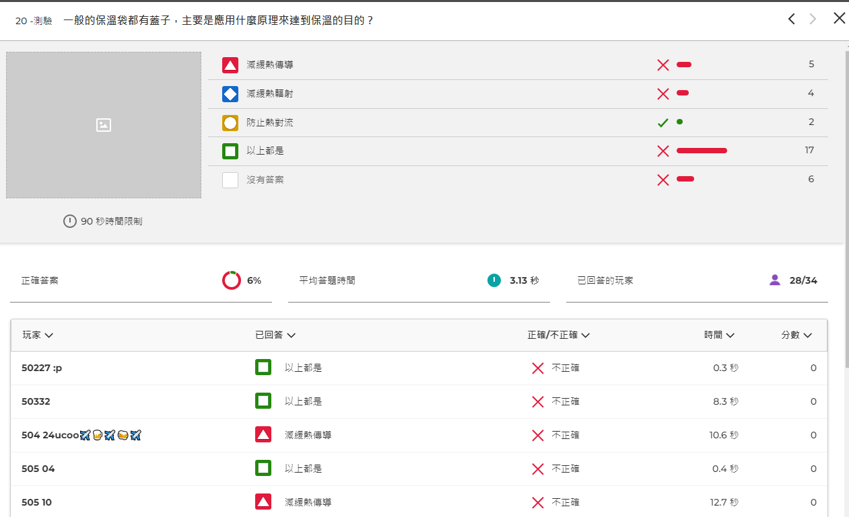Click the blue diamond icon for 減緩熱輻射 answer

tap(230, 94)
